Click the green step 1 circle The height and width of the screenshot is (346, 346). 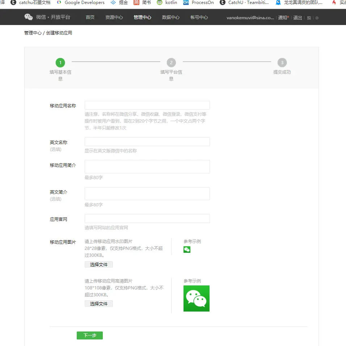click(60, 62)
